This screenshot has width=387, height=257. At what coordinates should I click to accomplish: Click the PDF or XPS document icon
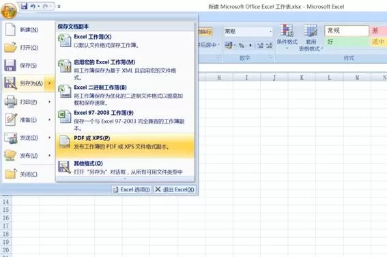point(65,142)
